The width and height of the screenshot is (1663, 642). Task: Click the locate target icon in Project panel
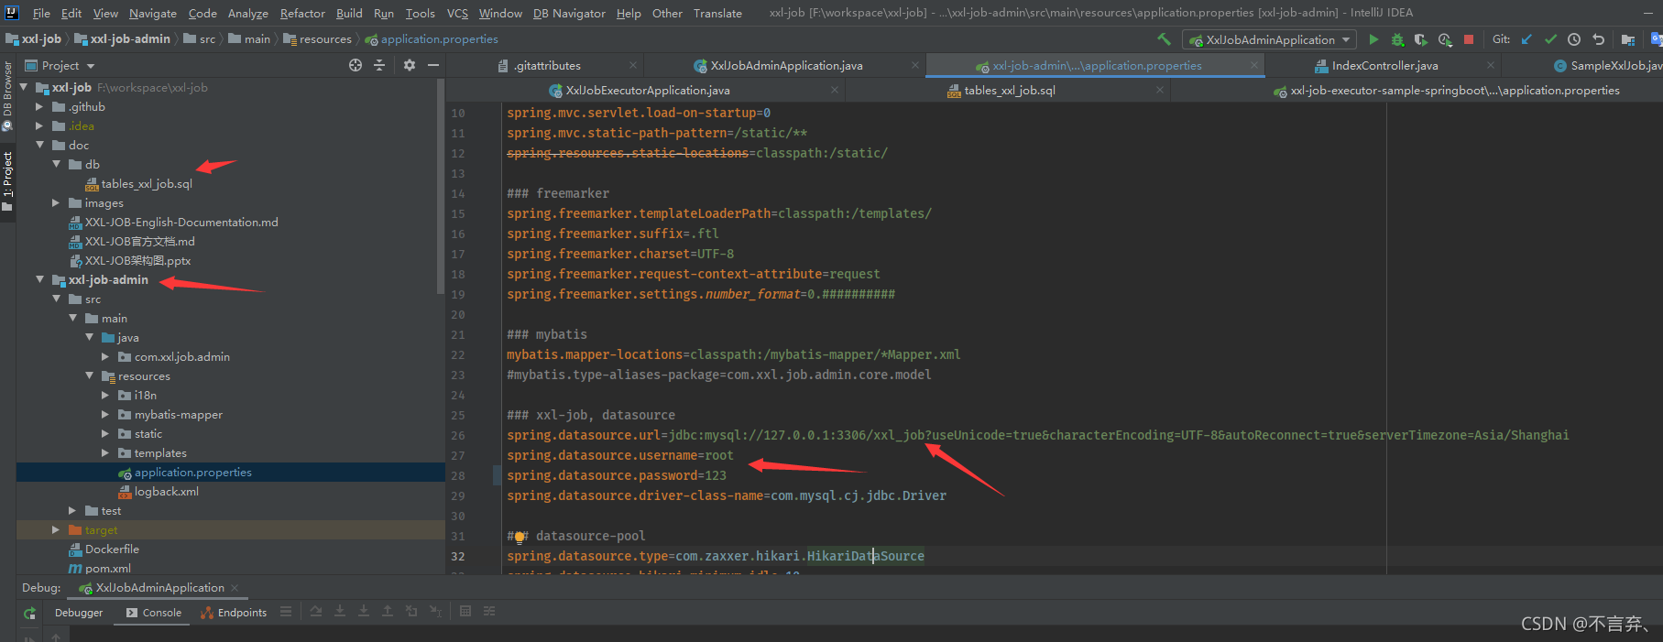(356, 65)
